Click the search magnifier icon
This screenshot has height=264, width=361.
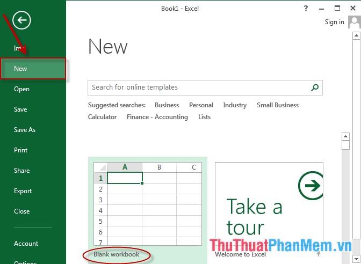315,87
